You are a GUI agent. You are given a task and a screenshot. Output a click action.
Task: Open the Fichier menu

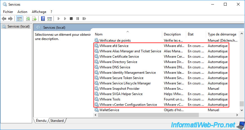(8, 12)
